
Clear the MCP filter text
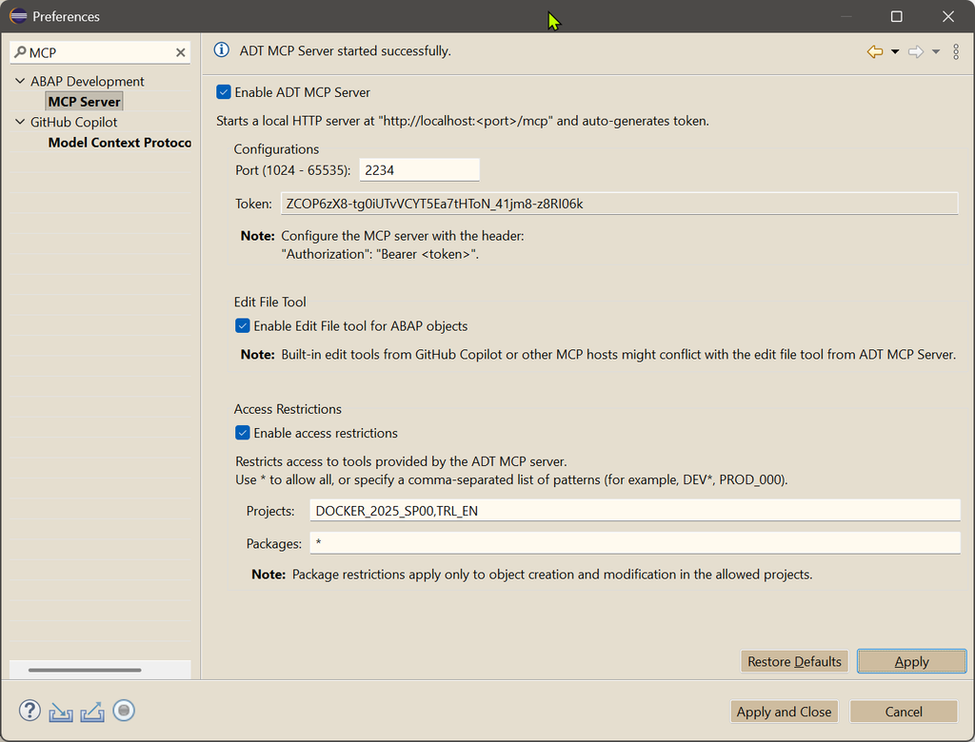click(180, 52)
